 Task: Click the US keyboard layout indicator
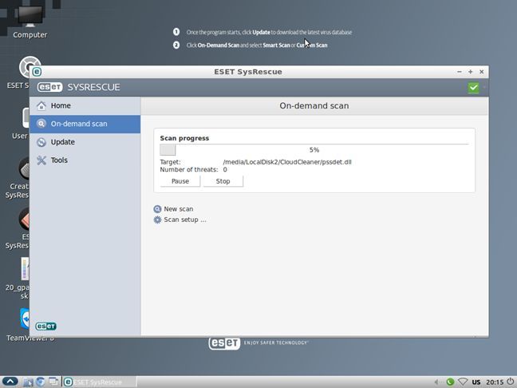pos(476,382)
